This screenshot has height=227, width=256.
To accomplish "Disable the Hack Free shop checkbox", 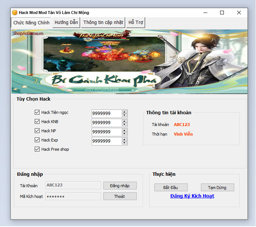I will coord(37,149).
